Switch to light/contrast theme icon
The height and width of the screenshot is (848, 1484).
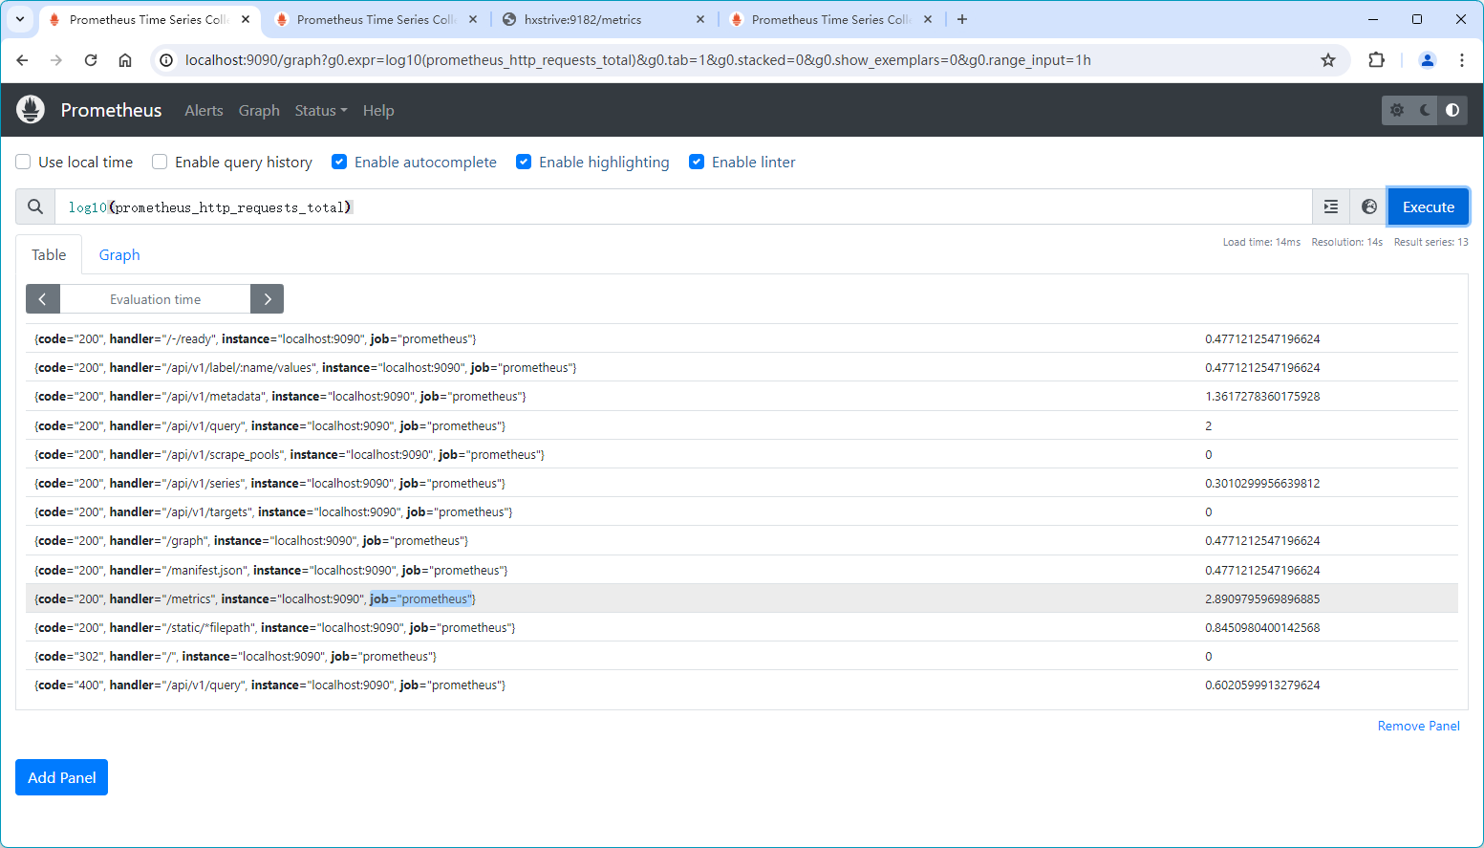point(1452,110)
